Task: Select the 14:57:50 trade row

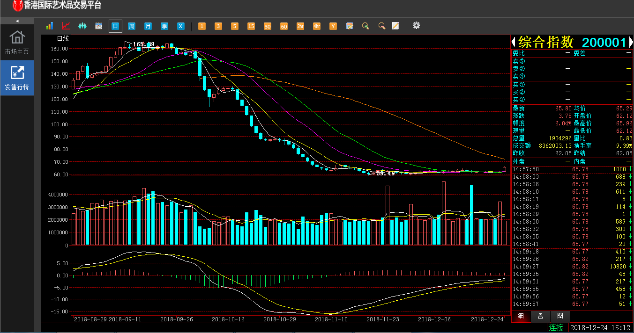Action: click(x=572, y=169)
